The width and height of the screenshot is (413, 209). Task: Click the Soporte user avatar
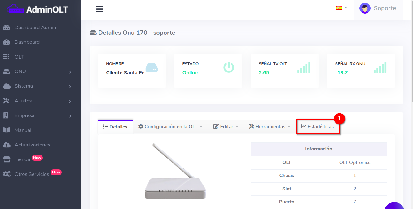(365, 8)
